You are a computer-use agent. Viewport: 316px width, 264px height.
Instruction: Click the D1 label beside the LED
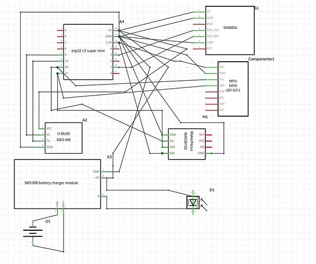(212, 190)
